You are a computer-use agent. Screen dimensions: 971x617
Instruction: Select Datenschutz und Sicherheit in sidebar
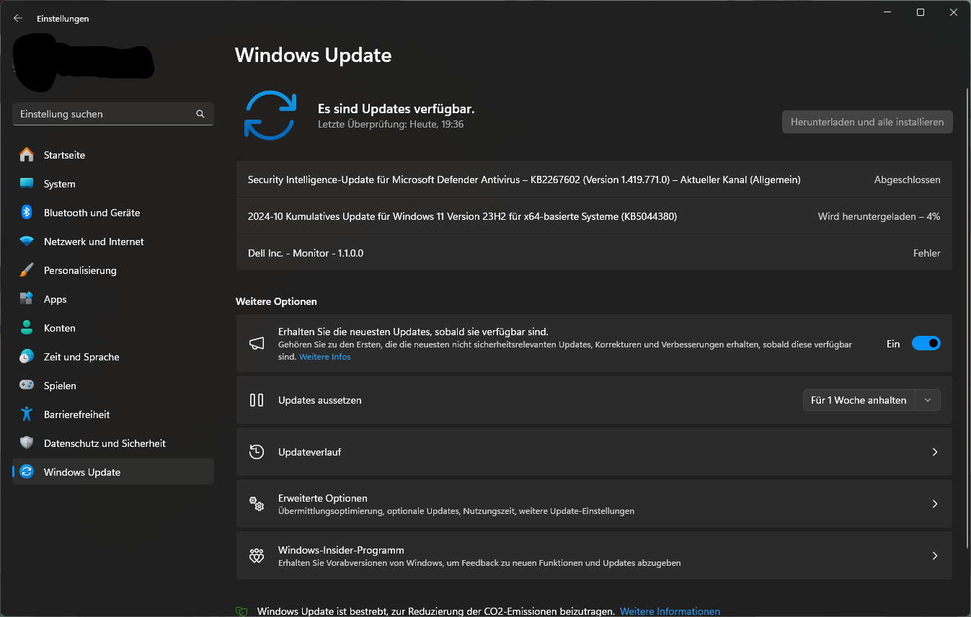tap(113, 443)
